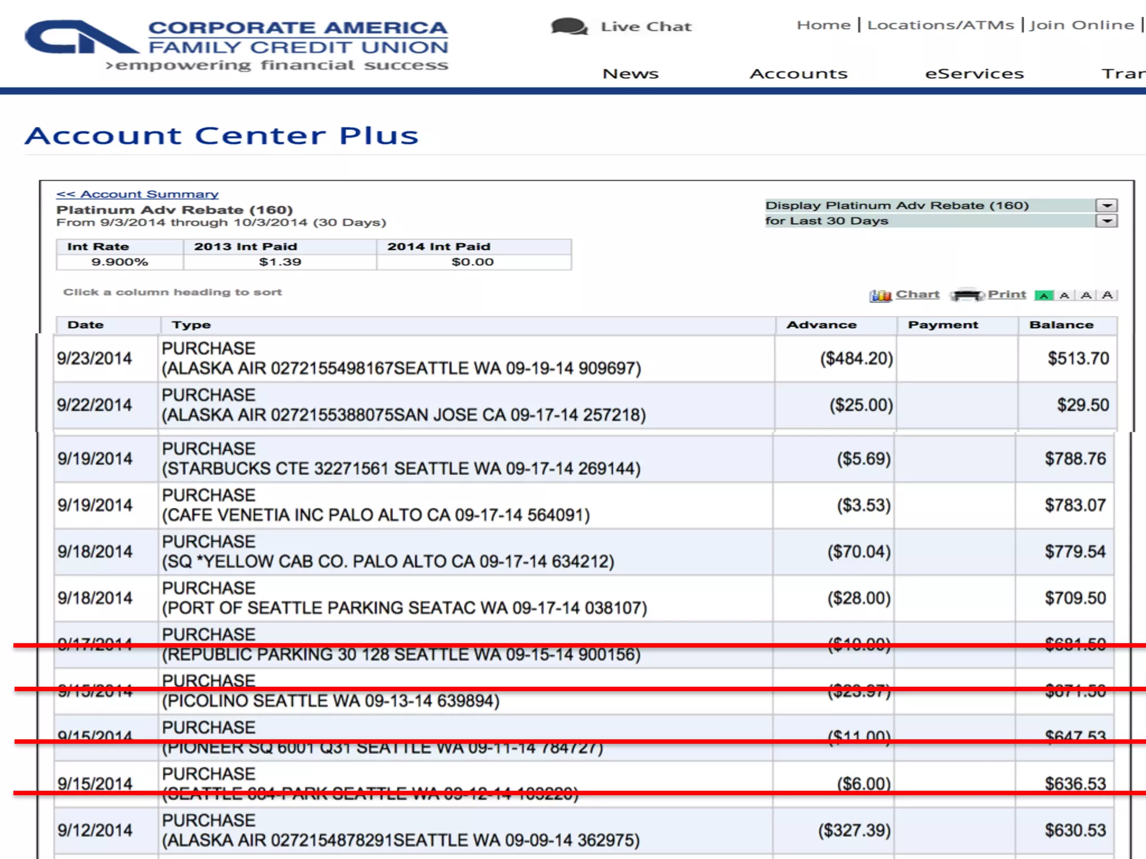This screenshot has height=859, width=1146.
Task: Click the Live Chat speech bubble icon
Action: 569,26
